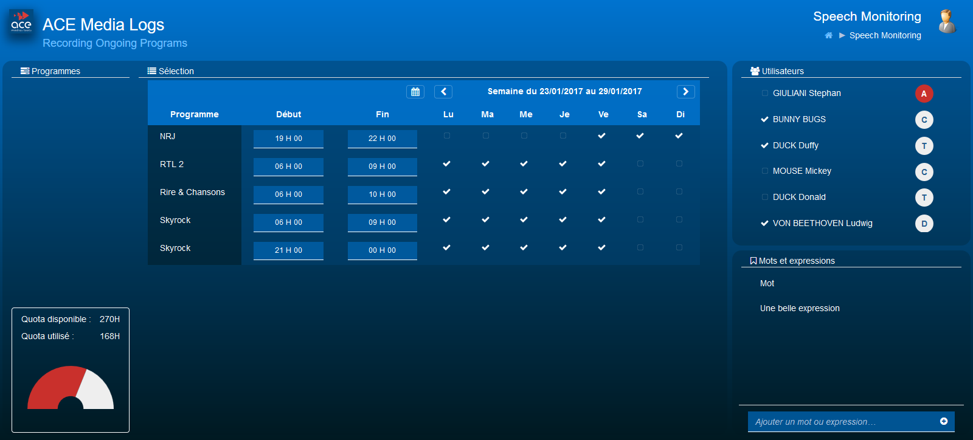Image resolution: width=973 pixels, height=440 pixels.
Task: Deselect the BUNNY BUGS user checkbox
Action: click(x=765, y=119)
